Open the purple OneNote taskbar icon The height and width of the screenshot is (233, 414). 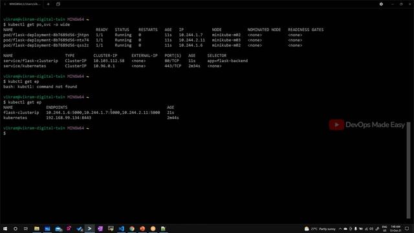coord(100,228)
